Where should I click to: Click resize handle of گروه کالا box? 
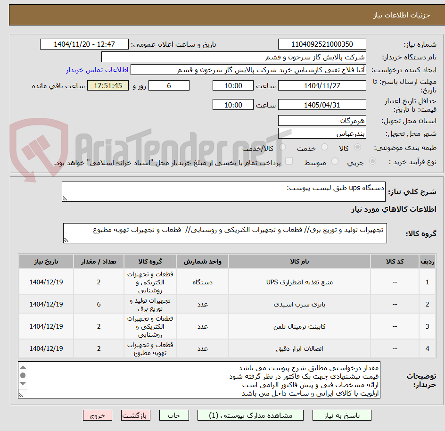66,240
